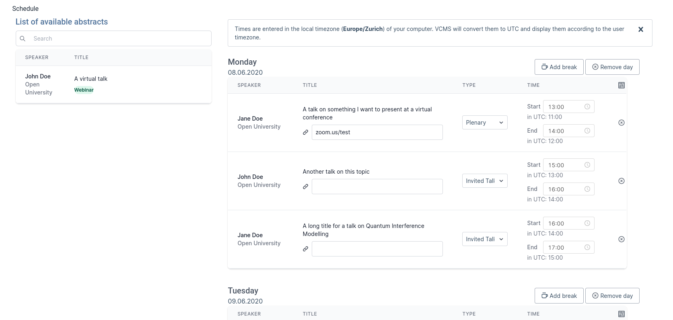The height and width of the screenshot is (320, 673).
Task: Click clock icon in 13:00 start field
Action: [x=587, y=107]
